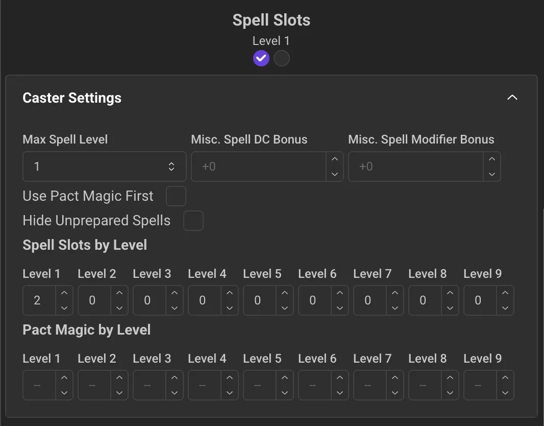
Task: Increase Misc. Spell Modifier Bonus value
Action: [492, 159]
